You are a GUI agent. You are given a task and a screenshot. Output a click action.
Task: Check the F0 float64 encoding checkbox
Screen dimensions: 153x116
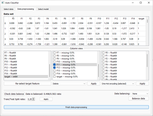coord(103,53)
